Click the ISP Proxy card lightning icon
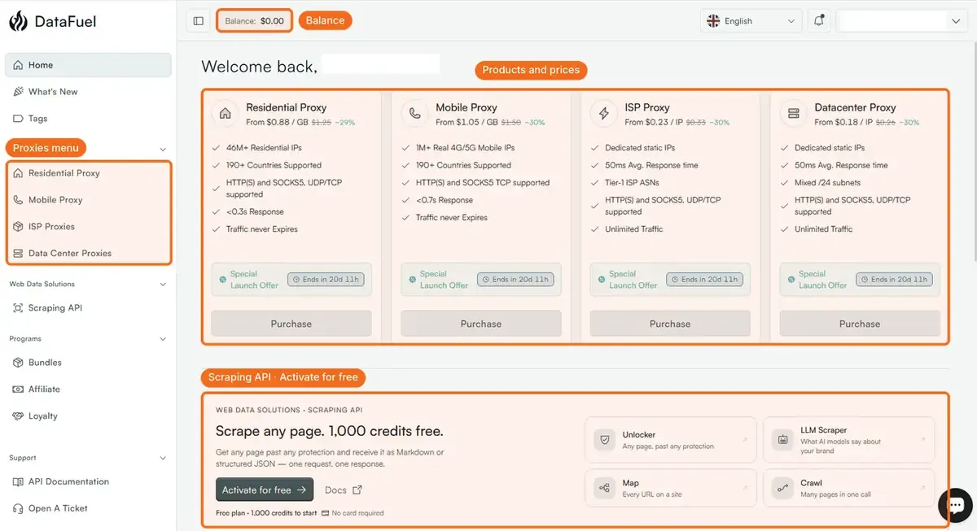The image size is (977, 531). click(x=604, y=114)
